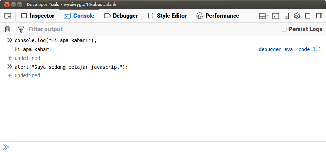This screenshot has height=152, width=326.
Task: Enable the Persist Logs checkbox
Action: coord(284,29)
